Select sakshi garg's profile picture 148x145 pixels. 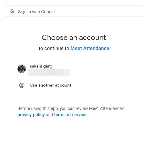click(22, 69)
